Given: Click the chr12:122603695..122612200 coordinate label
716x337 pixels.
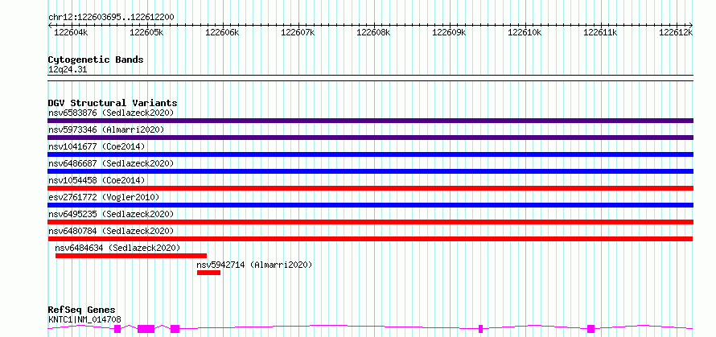Looking at the screenshot, I should [111, 18].
